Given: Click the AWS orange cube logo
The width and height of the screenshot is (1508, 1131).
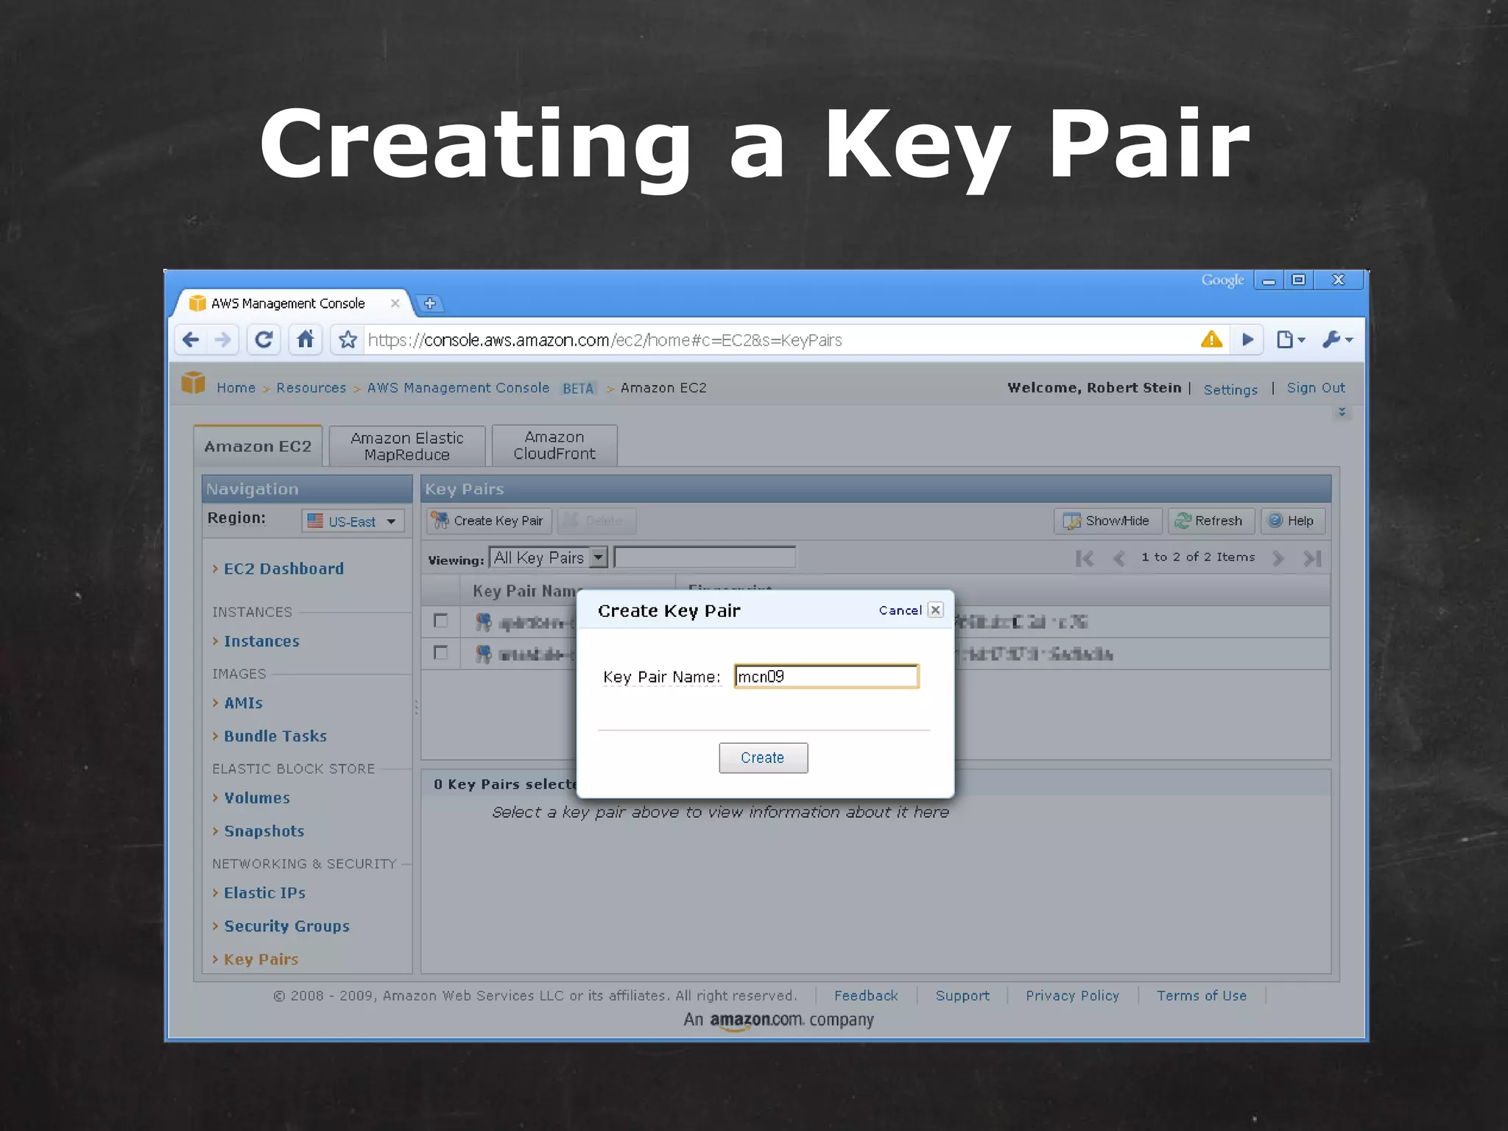Looking at the screenshot, I should pyautogui.click(x=193, y=383).
